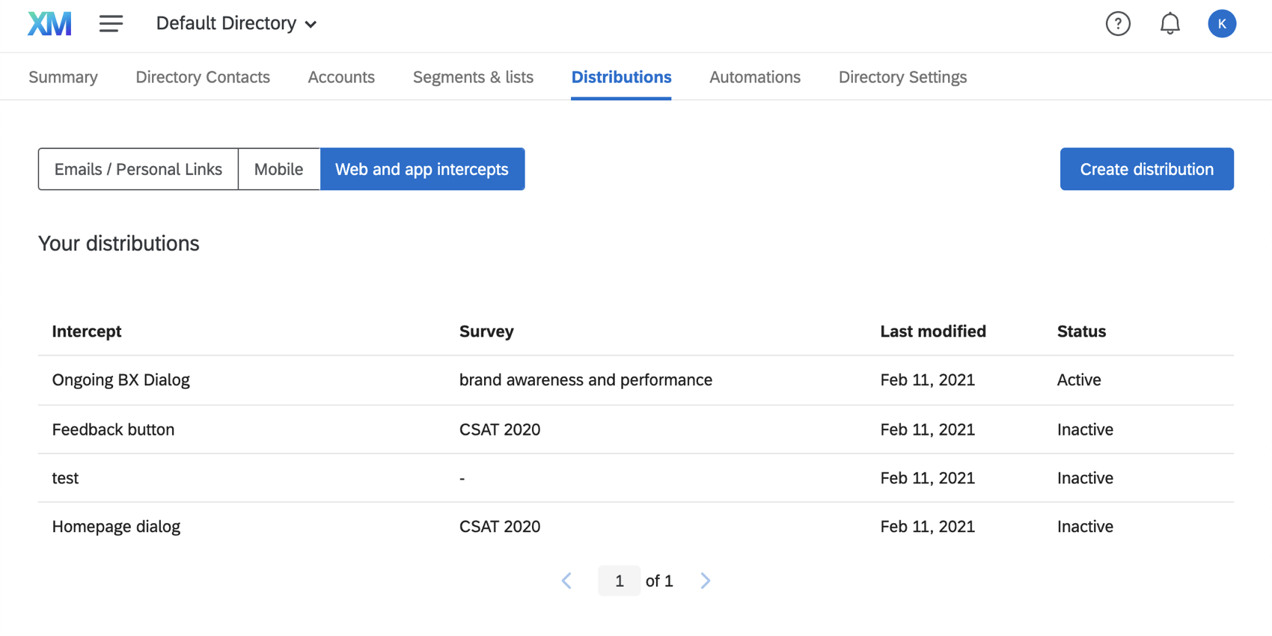Open the hamburger navigation menu
This screenshot has height=636, width=1272.
pos(111,24)
